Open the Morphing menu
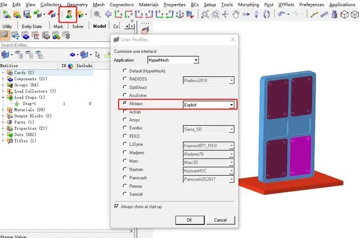359x238 pixels. pos(248,5)
